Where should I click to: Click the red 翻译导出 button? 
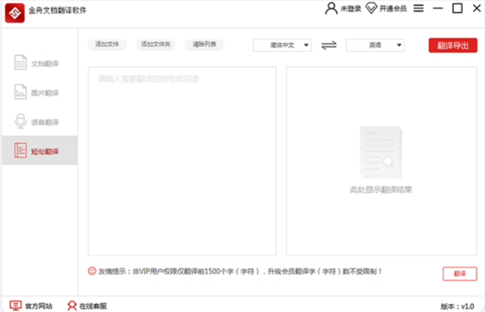click(453, 45)
